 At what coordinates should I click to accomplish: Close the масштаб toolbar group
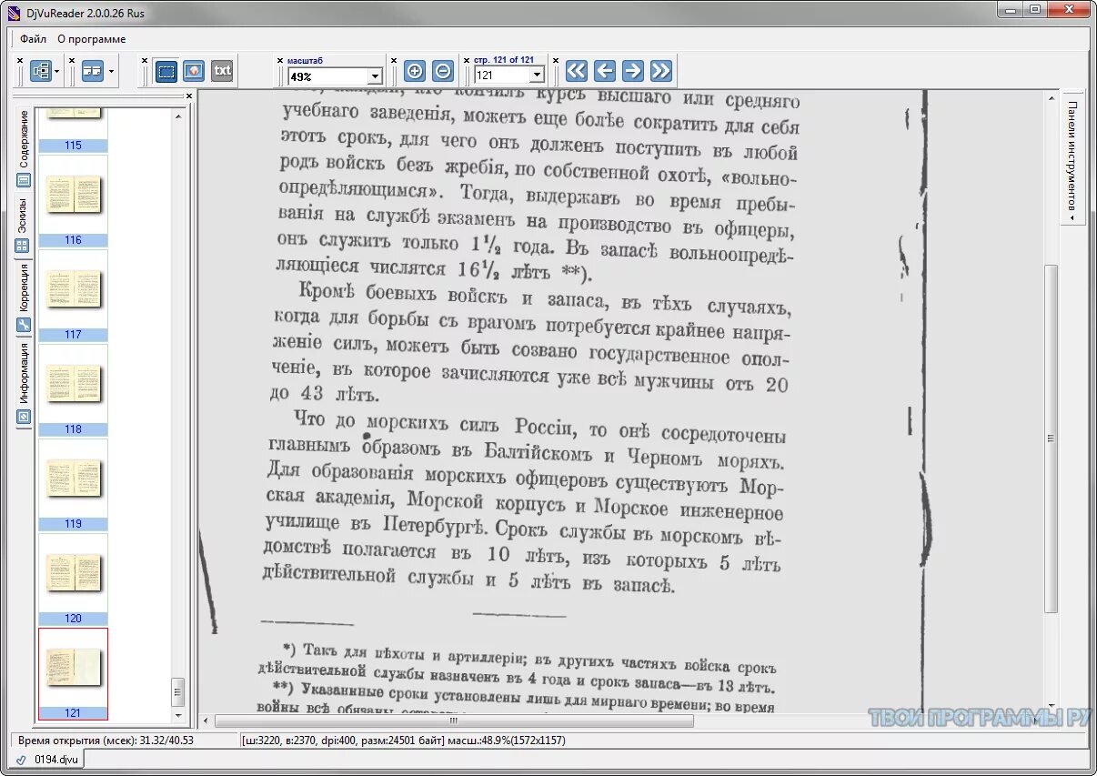click(x=280, y=60)
